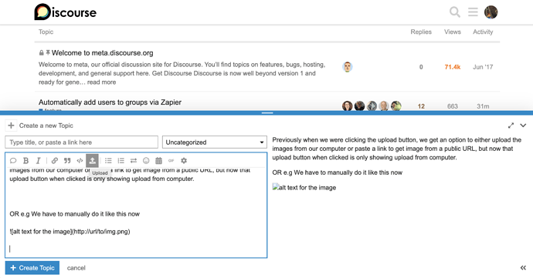
Task: Click the 31m activity time
Action: [483, 106]
